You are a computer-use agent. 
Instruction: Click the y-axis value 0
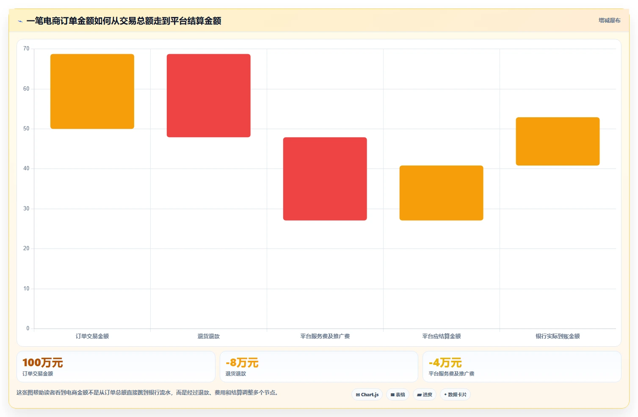click(x=28, y=329)
